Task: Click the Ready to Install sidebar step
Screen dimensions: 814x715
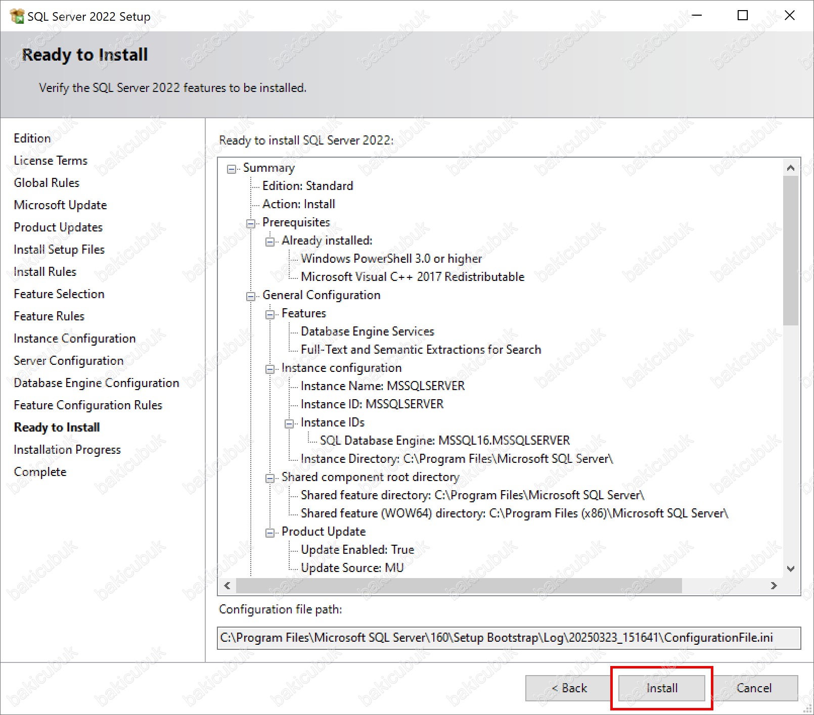Action: [57, 427]
